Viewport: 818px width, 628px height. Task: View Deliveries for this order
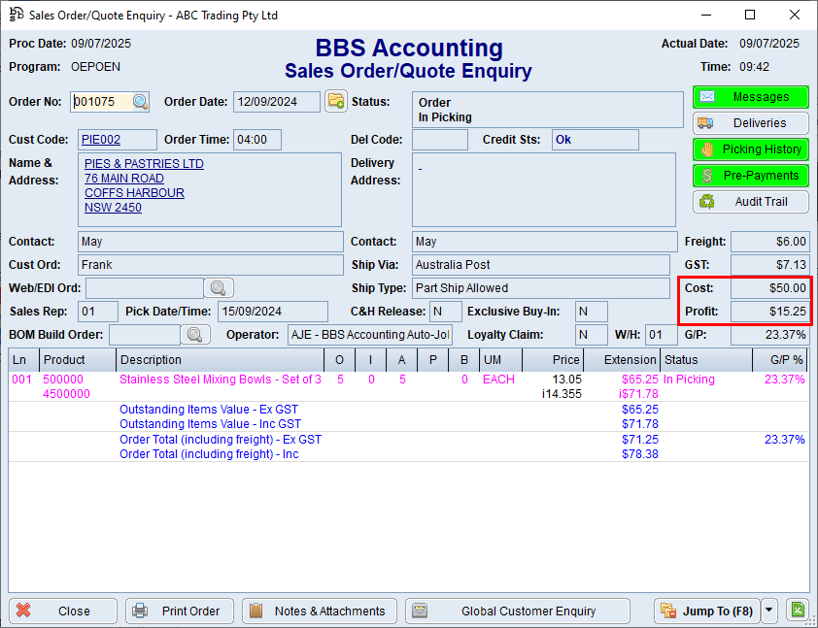750,123
